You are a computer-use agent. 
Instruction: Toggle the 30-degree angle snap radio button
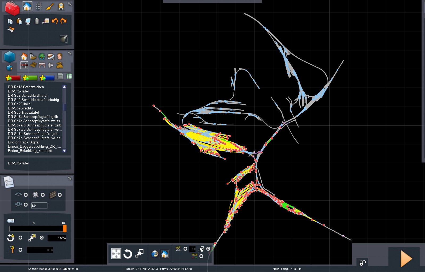(185, 249)
